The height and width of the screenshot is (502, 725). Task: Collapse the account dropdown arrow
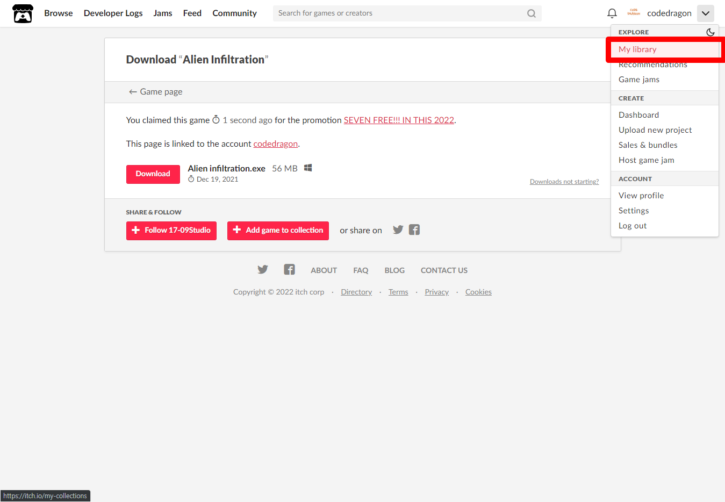click(x=706, y=13)
